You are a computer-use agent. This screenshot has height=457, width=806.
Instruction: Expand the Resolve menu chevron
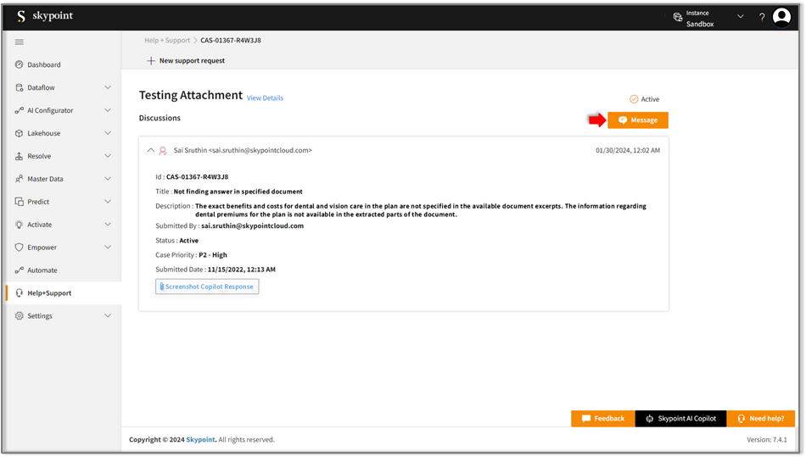[108, 156]
